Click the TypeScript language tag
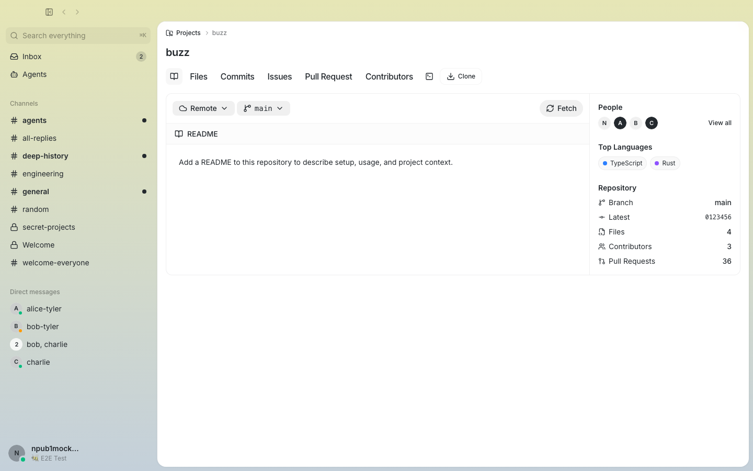This screenshot has width=753, height=471. [x=622, y=163]
